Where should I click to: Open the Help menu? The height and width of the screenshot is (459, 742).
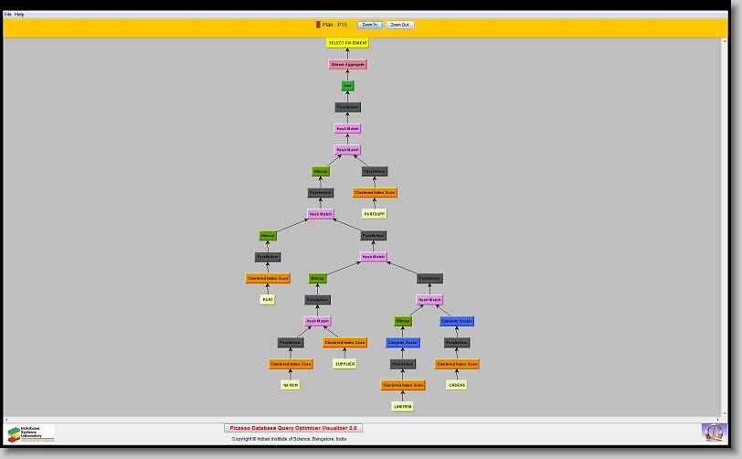[20, 15]
